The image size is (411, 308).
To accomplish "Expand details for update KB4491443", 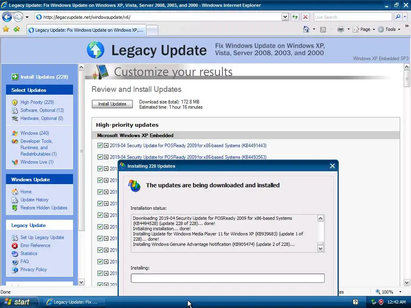I will pos(106,145).
